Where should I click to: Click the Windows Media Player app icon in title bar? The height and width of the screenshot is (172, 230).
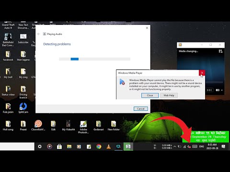[180, 45]
